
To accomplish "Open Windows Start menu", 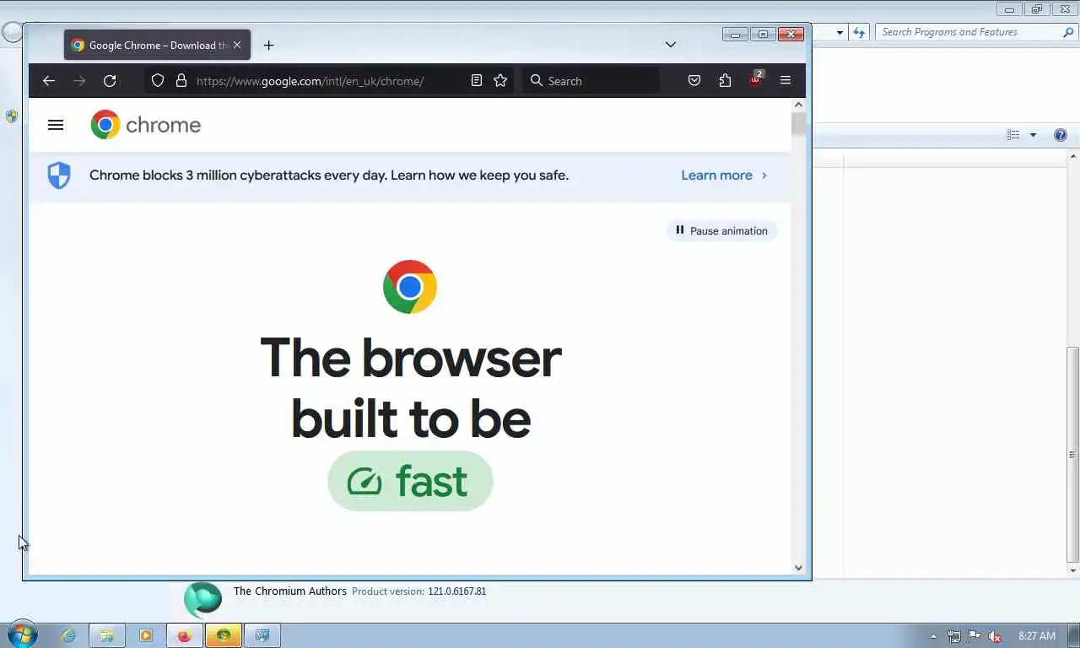I will [22, 634].
